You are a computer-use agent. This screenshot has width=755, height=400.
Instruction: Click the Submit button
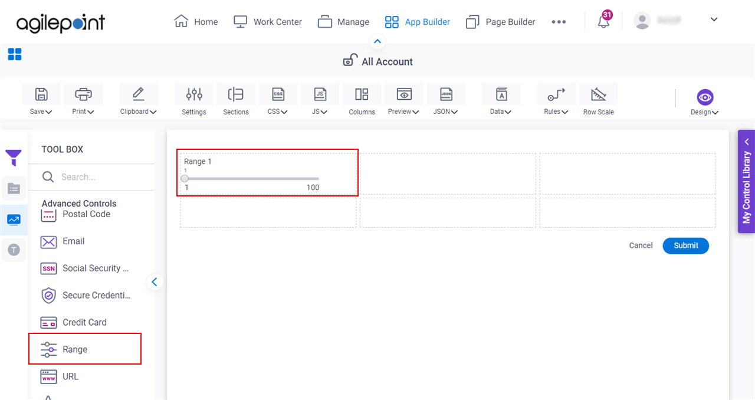686,245
